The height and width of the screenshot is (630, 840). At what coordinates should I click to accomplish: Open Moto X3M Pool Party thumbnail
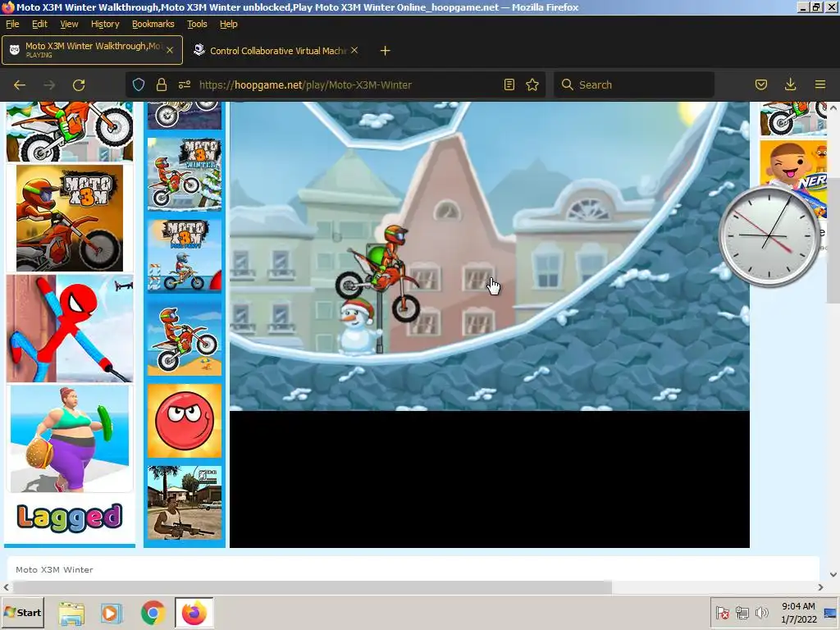[185, 256]
